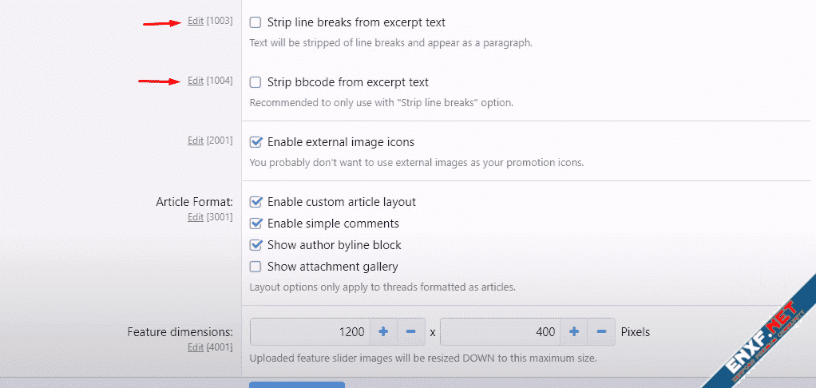Click Edit link for option 2001

196,141
